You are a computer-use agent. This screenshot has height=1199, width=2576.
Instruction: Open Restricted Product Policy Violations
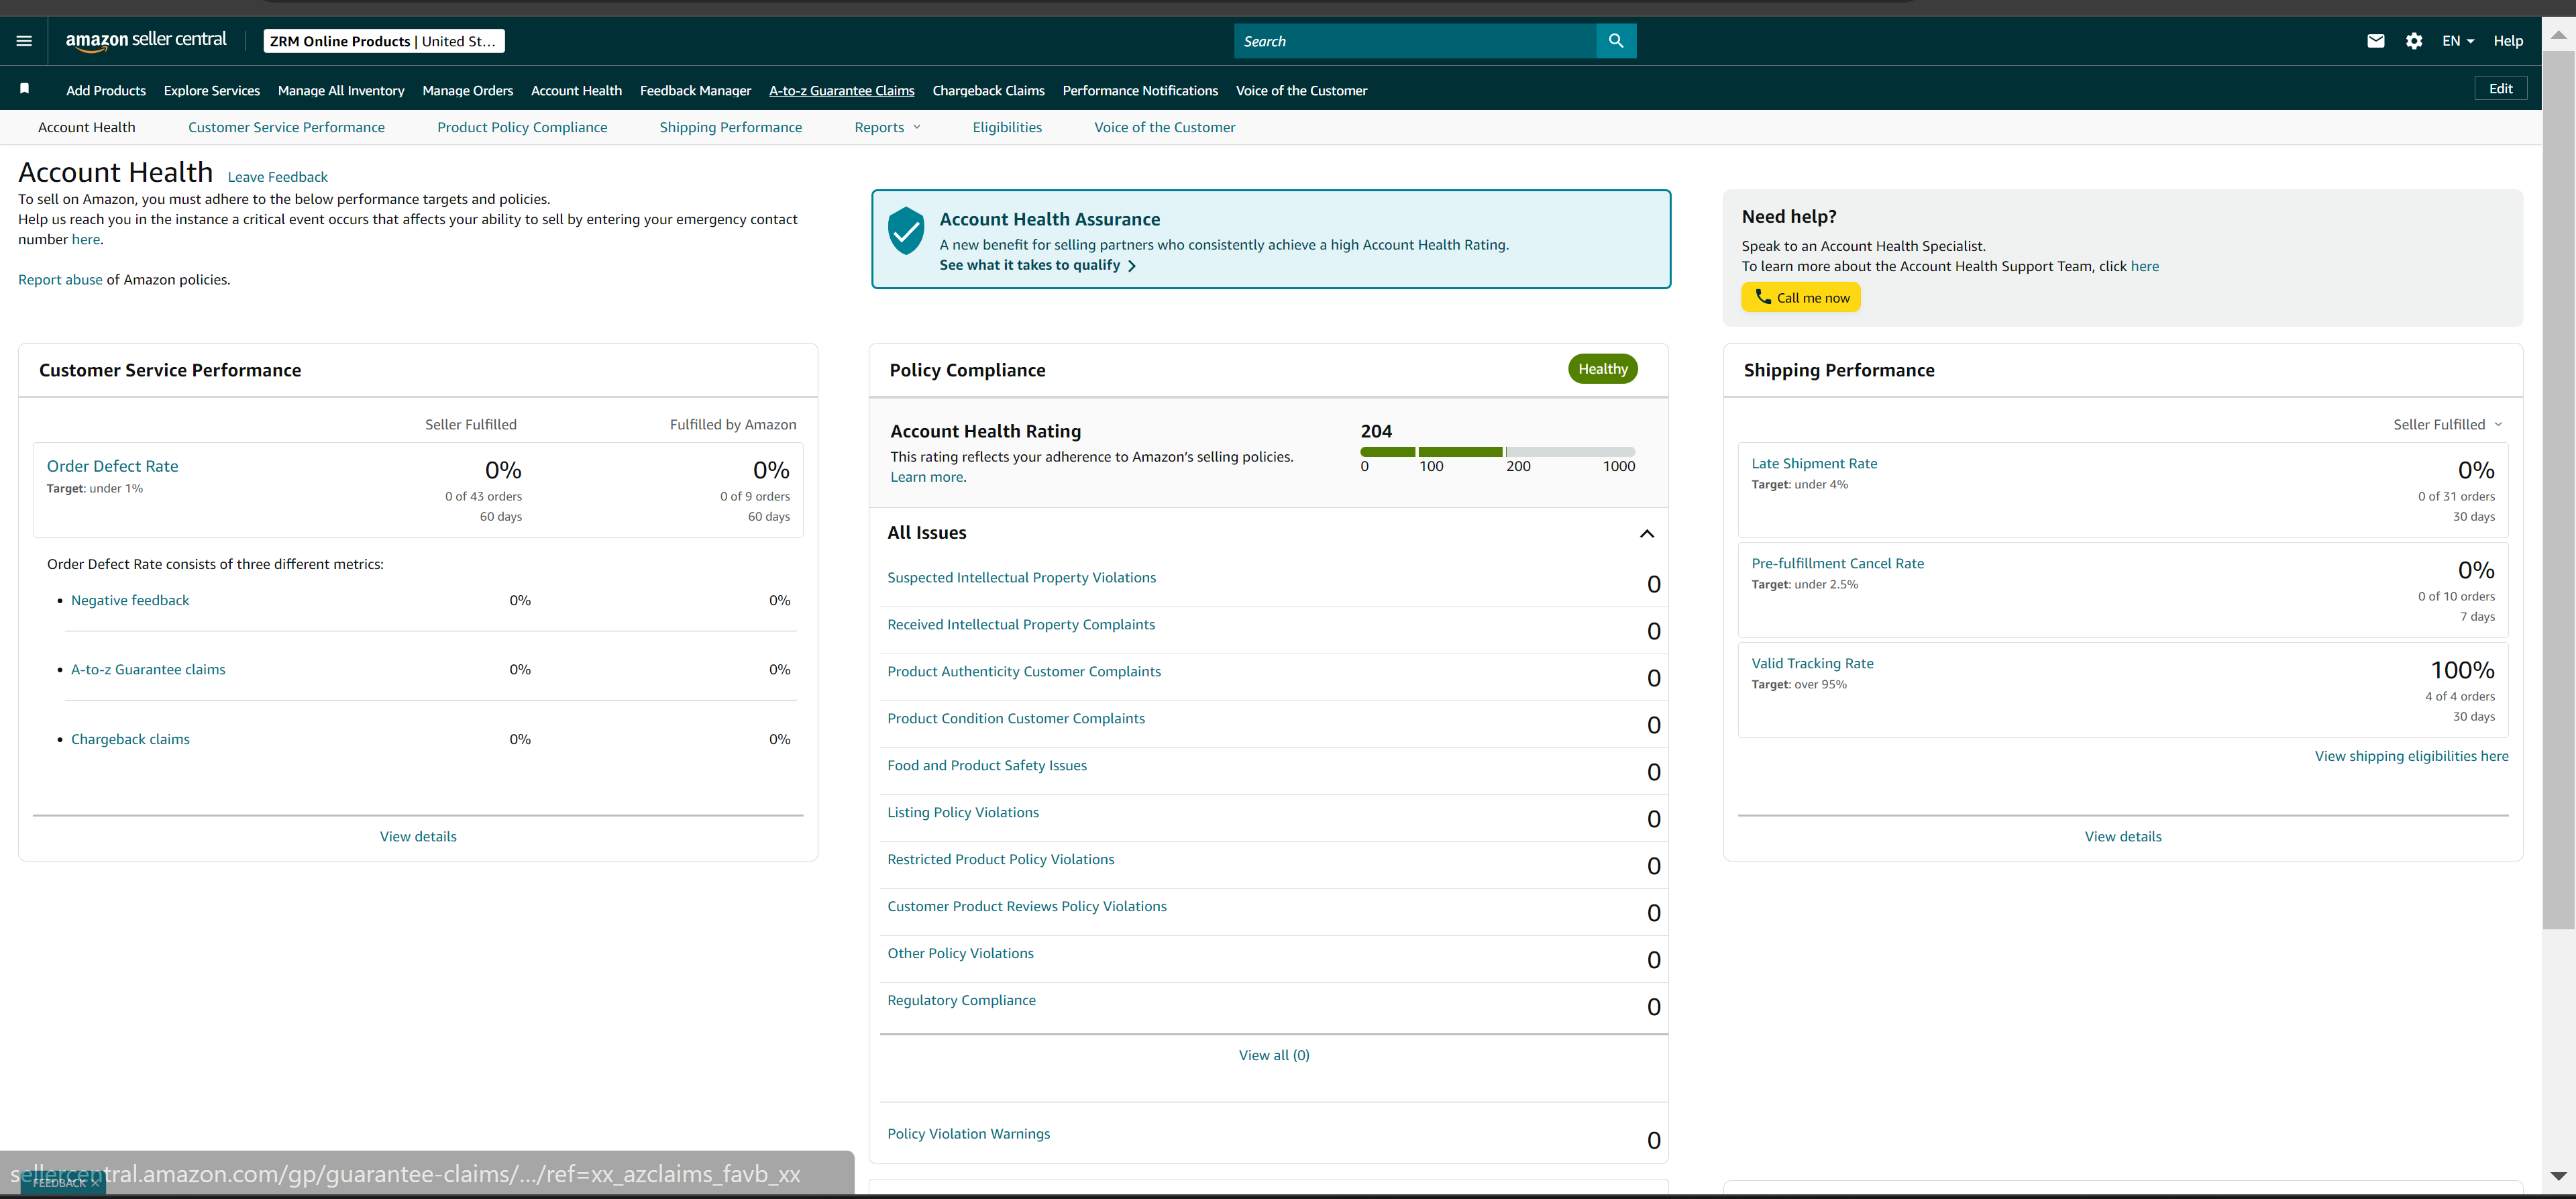1001,860
